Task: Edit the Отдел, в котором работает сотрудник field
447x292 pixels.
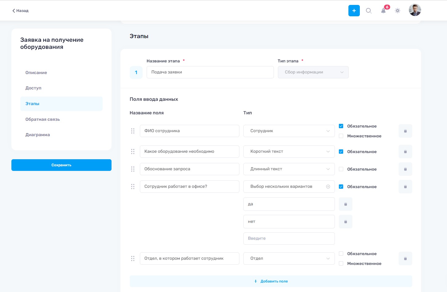Action: 189,258
